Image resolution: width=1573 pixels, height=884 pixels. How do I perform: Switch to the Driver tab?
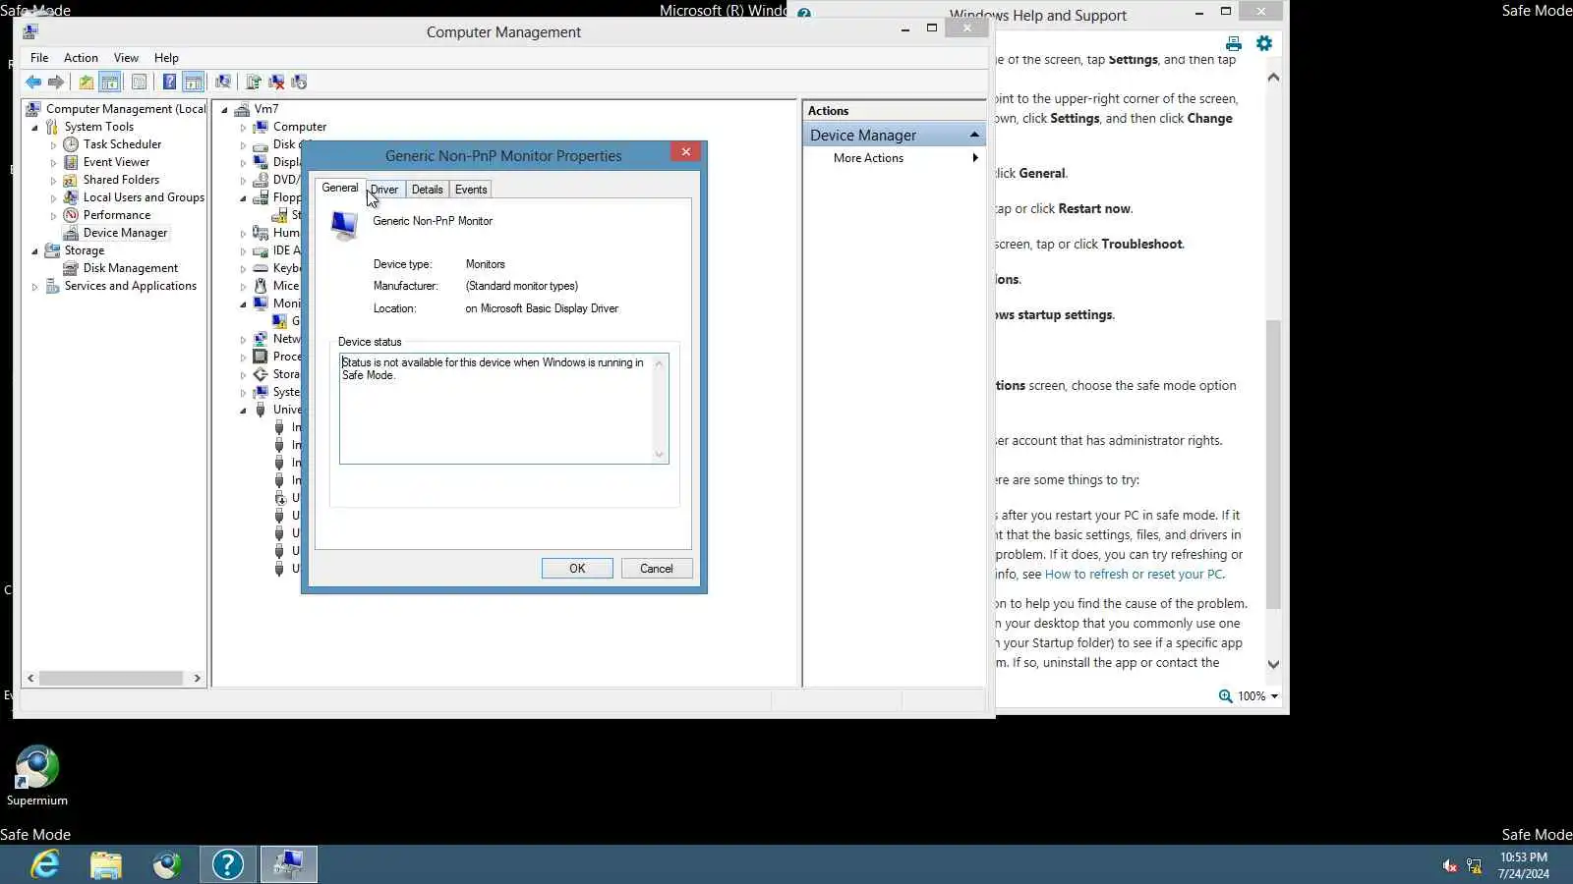pos(384,190)
